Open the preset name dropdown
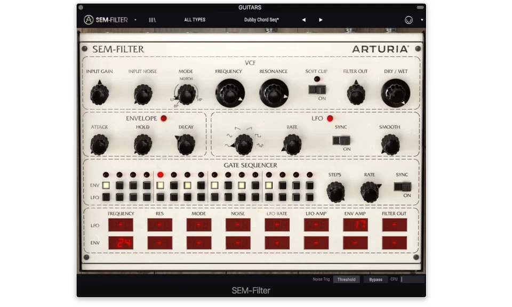Screen dimensions: 512x307 pos(261,20)
